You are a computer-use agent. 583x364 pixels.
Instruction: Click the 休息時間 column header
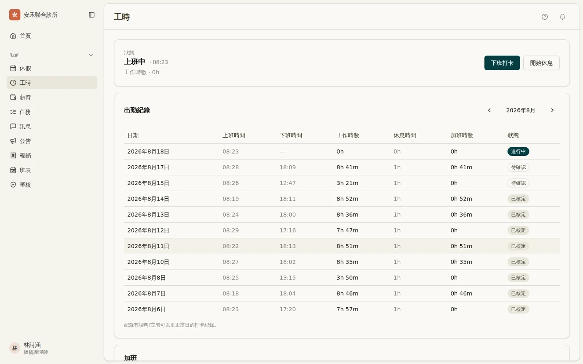click(405, 135)
